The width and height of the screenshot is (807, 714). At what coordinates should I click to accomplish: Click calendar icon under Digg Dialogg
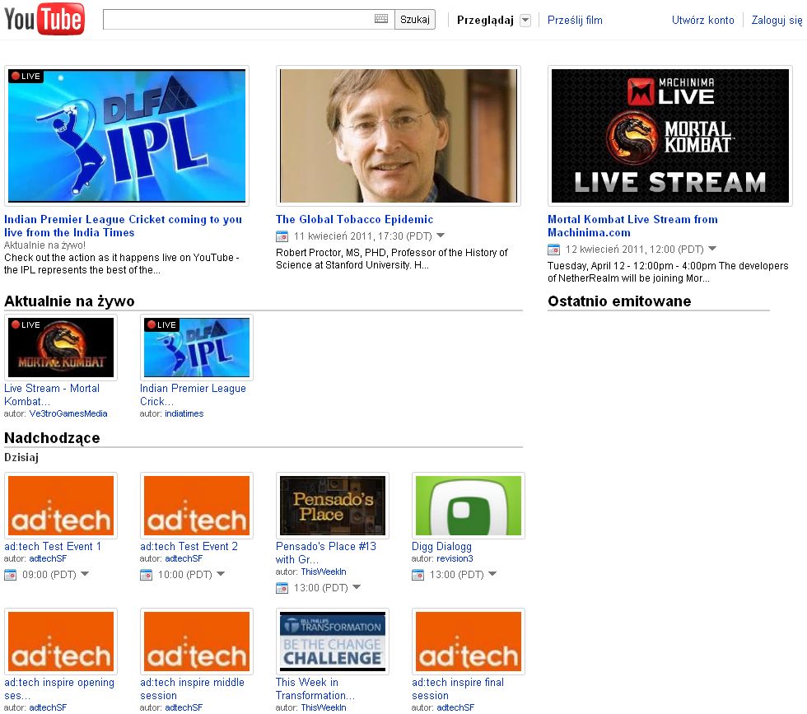click(418, 575)
